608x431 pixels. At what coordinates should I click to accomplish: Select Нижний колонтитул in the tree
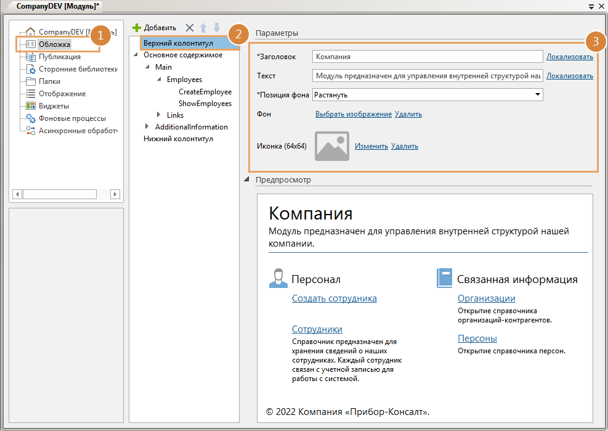(x=178, y=139)
